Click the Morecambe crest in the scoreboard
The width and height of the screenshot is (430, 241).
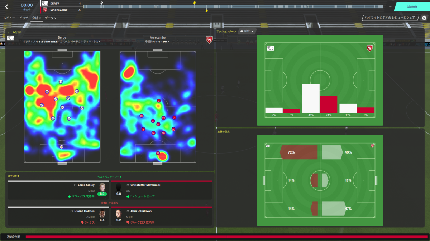45,10
